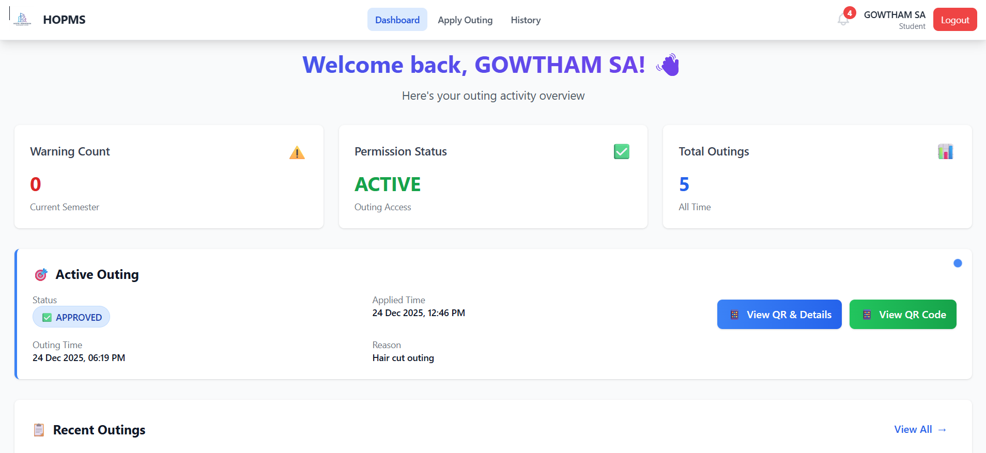The width and height of the screenshot is (986, 453).
Task: Click the target icon beside Active Outing
Action: (41, 275)
